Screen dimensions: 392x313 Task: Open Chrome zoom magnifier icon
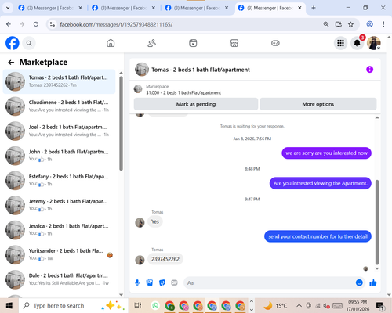pos(326,24)
